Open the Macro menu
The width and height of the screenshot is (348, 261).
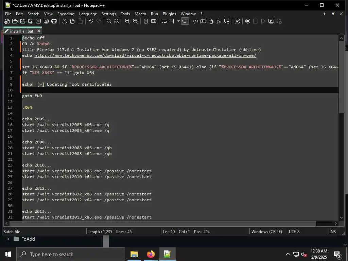pyautogui.click(x=140, y=14)
